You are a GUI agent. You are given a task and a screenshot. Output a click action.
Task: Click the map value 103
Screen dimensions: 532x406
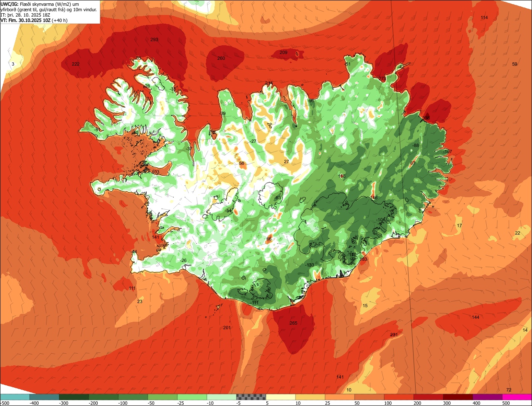coord(155,172)
